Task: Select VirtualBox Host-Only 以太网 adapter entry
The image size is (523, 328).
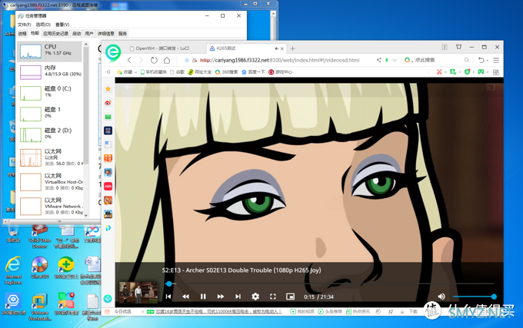Action: pyautogui.click(x=49, y=182)
